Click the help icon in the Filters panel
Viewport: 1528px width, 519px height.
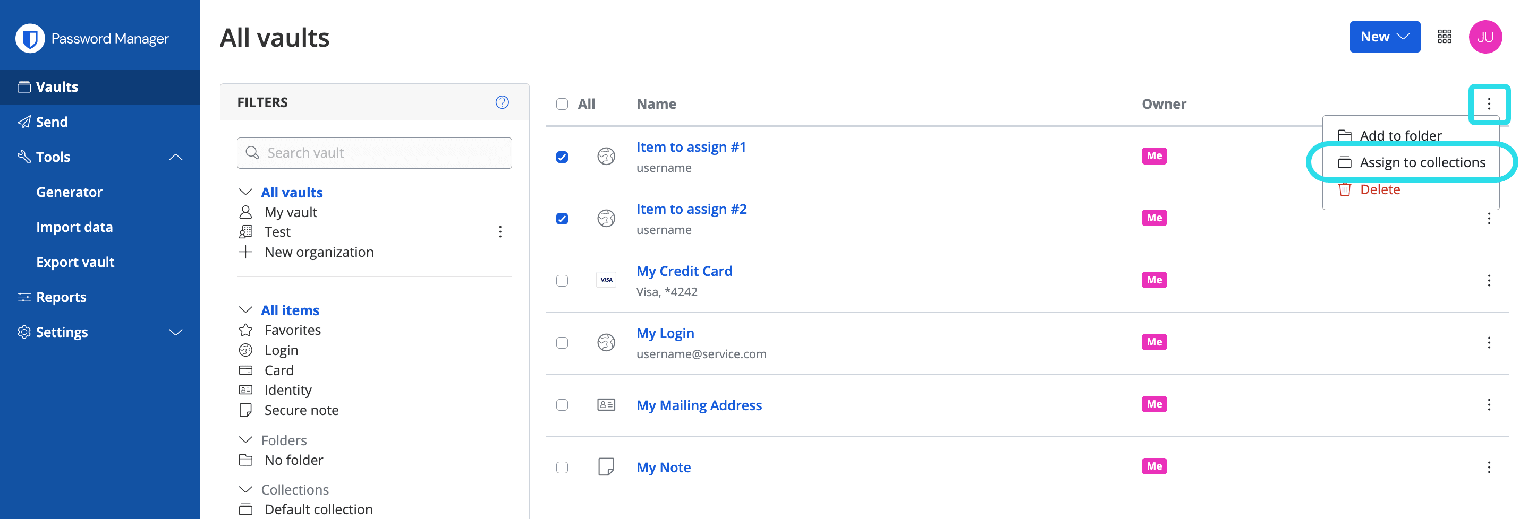click(502, 102)
